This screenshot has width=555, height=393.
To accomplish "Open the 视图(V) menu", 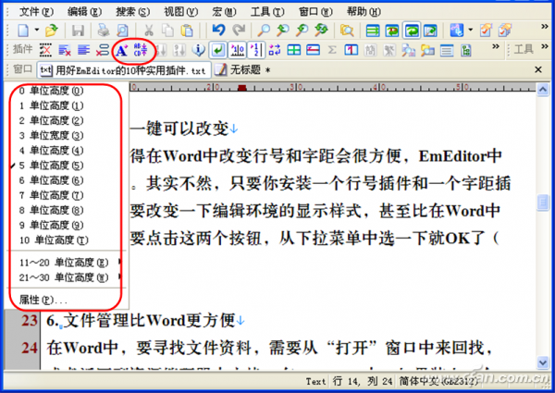I will click(x=180, y=12).
